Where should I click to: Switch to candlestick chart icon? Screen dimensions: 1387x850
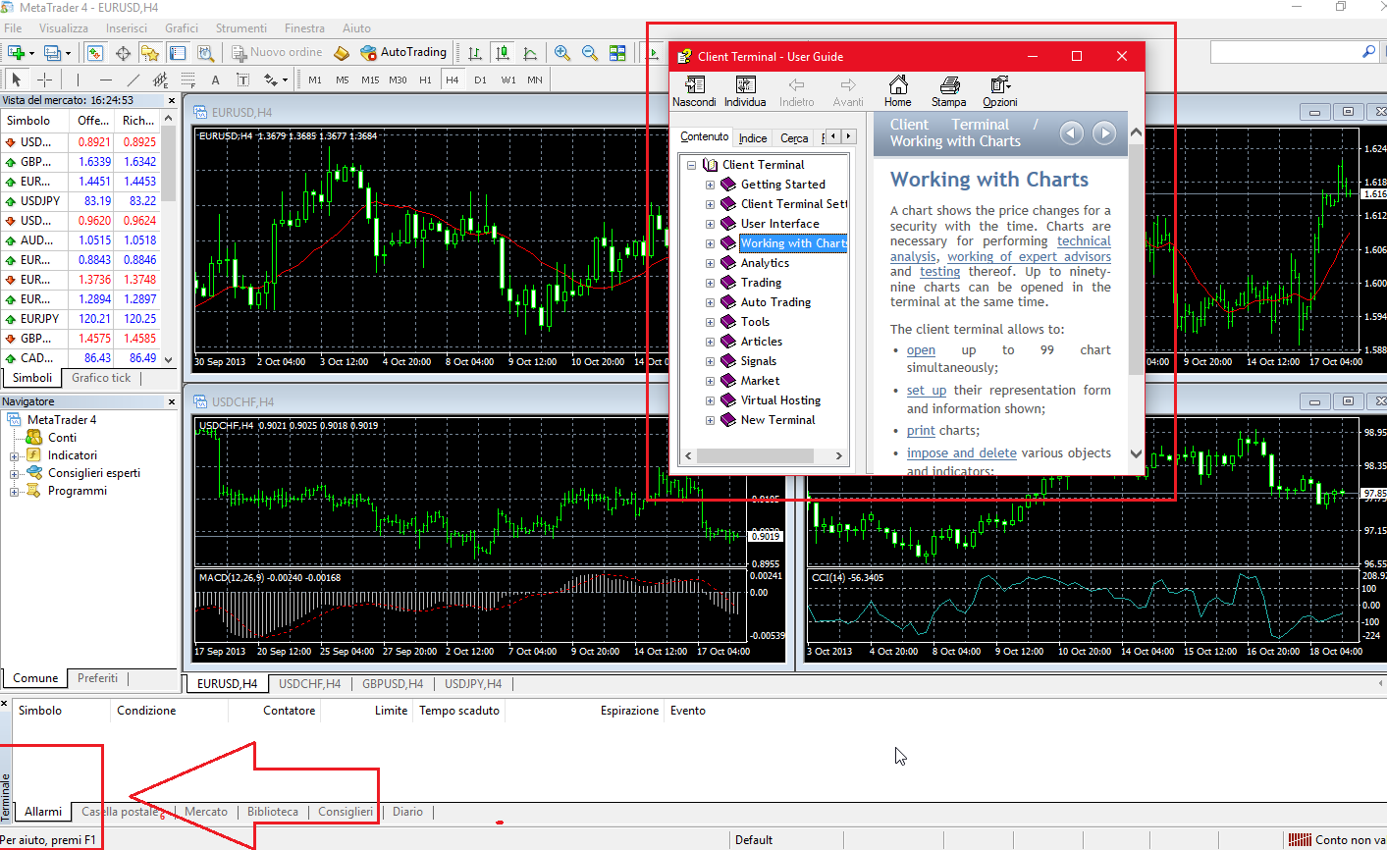(x=503, y=53)
